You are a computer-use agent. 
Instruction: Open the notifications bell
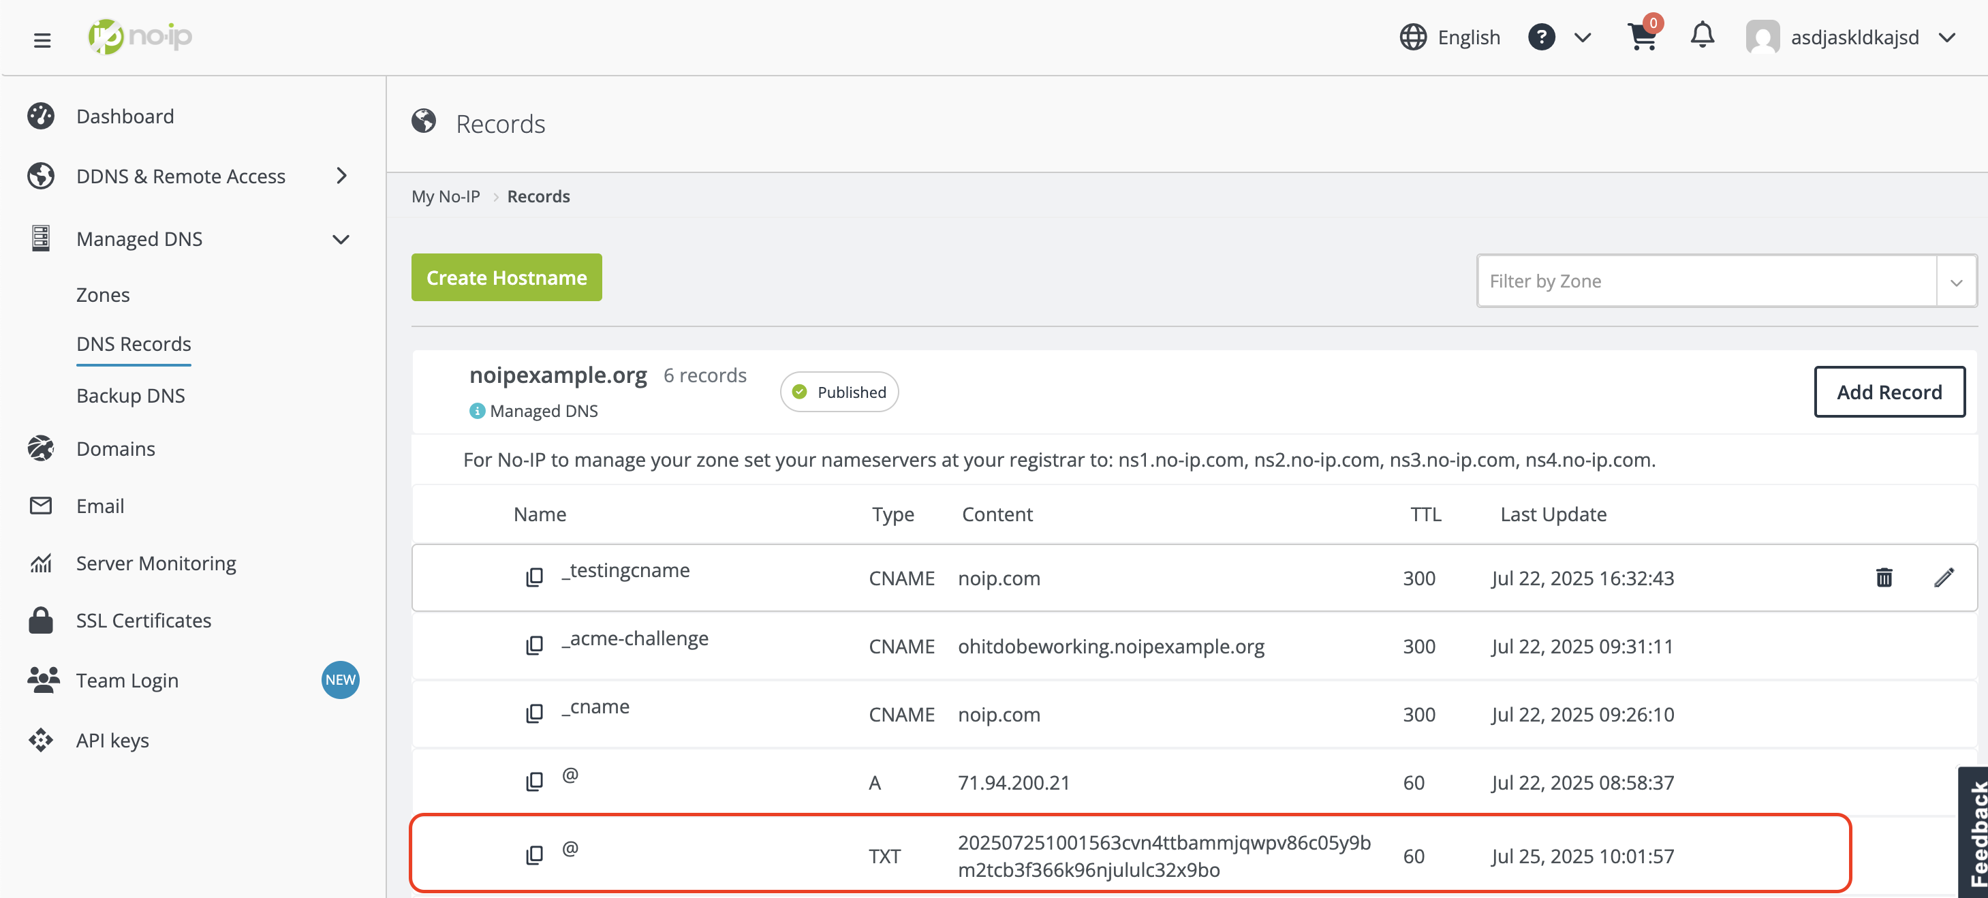1702,37
